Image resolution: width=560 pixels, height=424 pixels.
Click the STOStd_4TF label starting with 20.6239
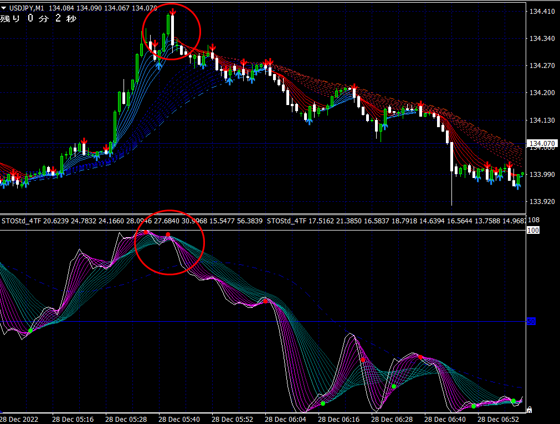click(x=132, y=221)
